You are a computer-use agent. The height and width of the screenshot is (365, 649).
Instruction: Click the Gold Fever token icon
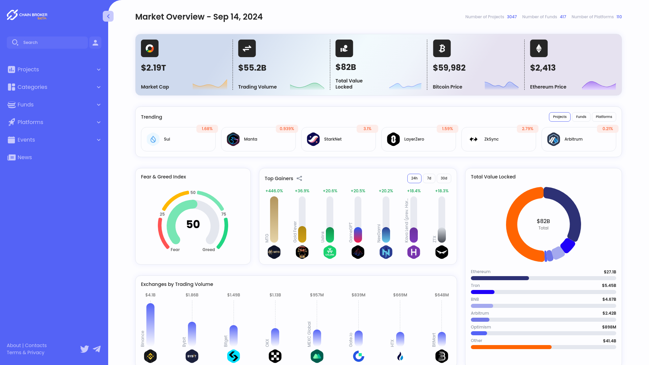coord(302,252)
